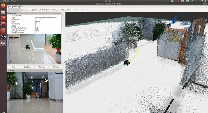Edit the Alpha value 1
208x113 pixels.
point(36,26)
